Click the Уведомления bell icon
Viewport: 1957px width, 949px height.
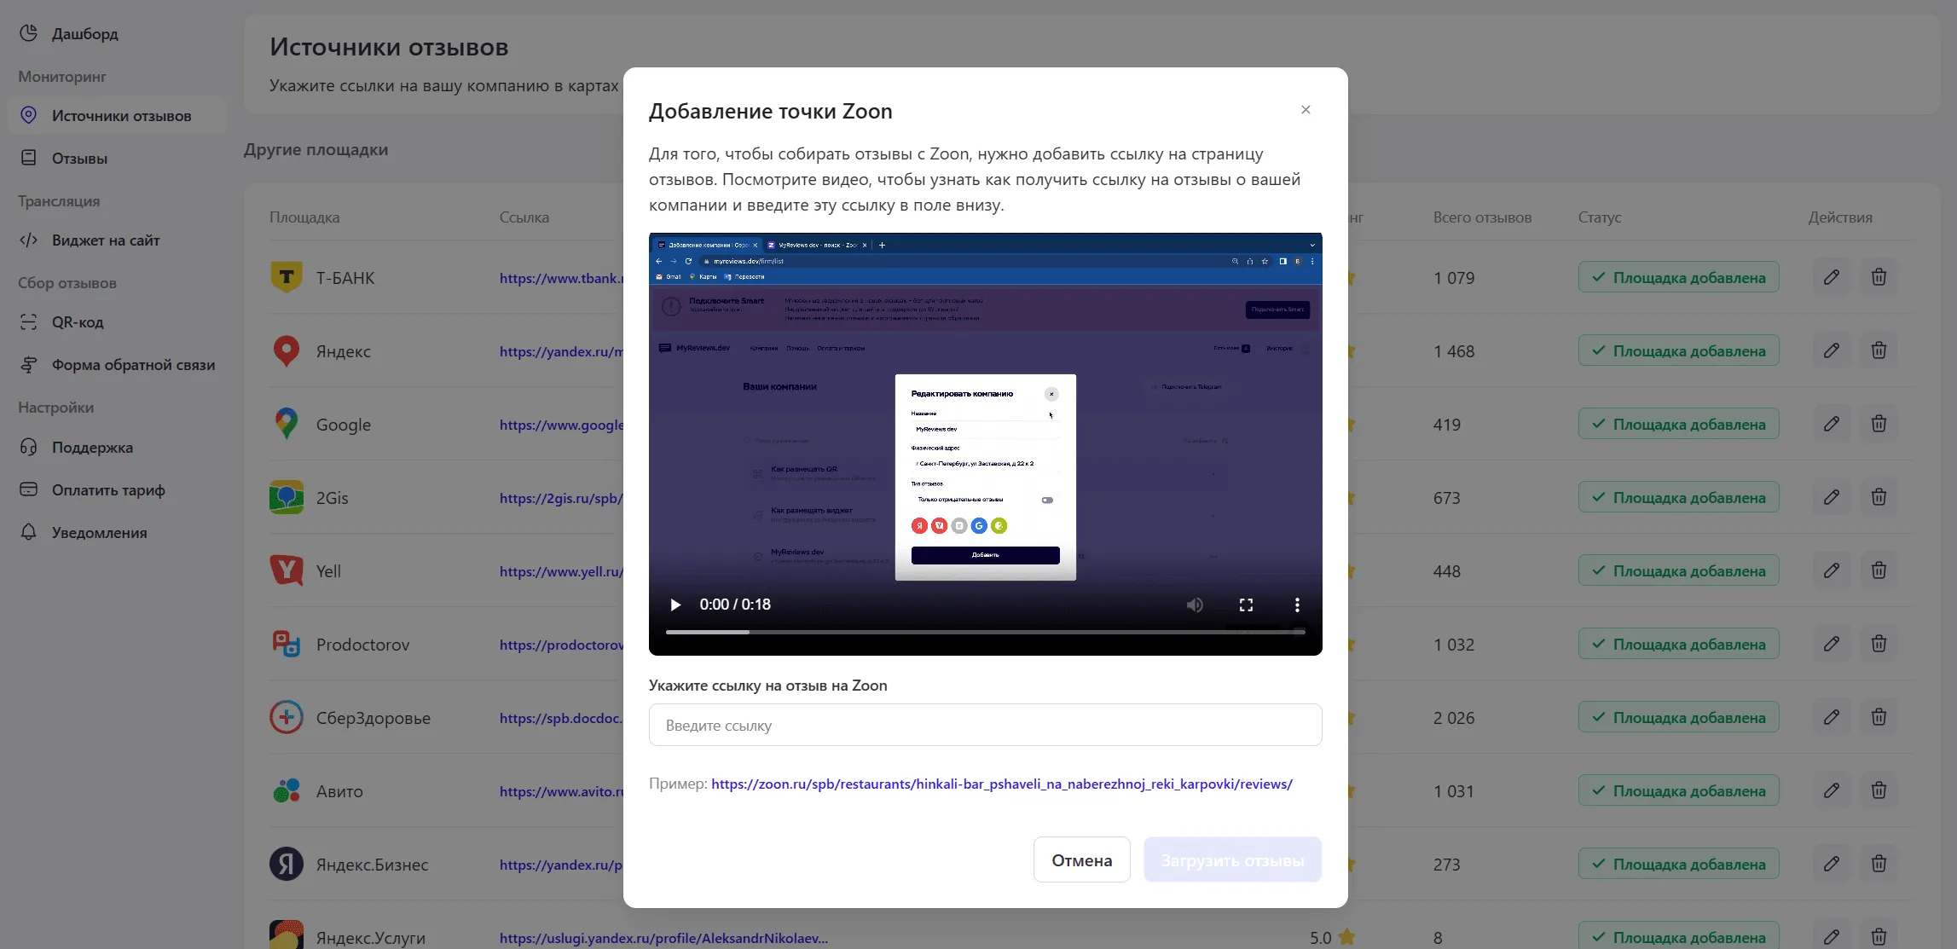click(x=29, y=532)
